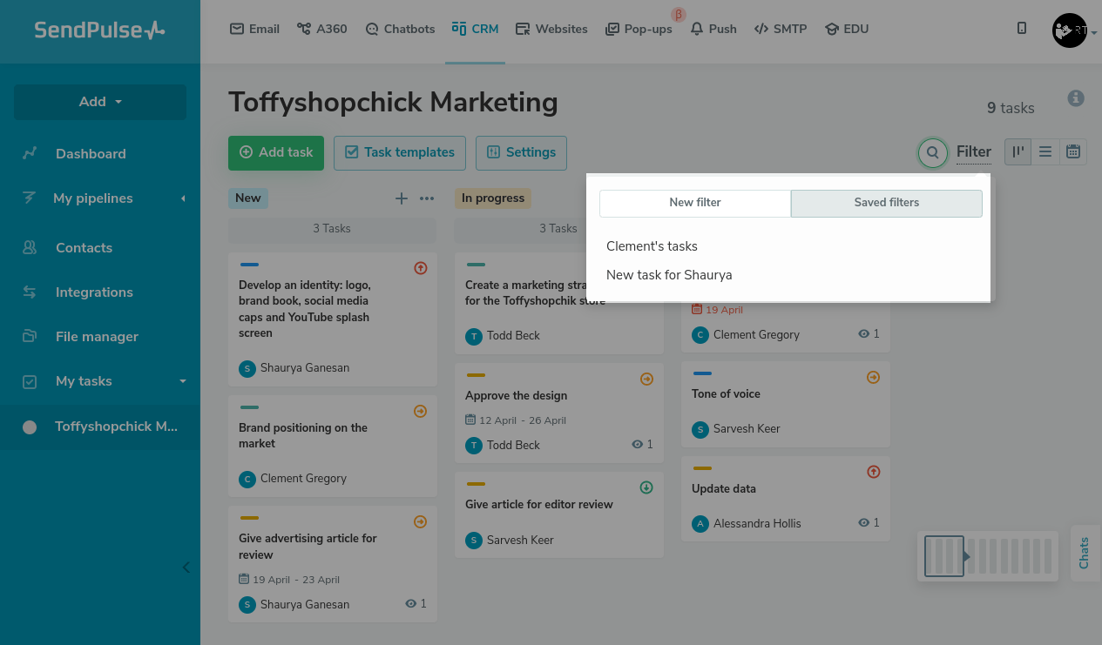
Task: Open New column three-dot options menu
Action: coord(427,198)
